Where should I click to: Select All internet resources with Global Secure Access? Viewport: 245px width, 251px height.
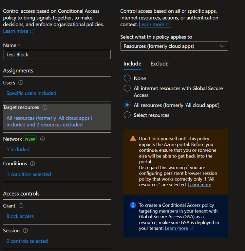coord(127,88)
